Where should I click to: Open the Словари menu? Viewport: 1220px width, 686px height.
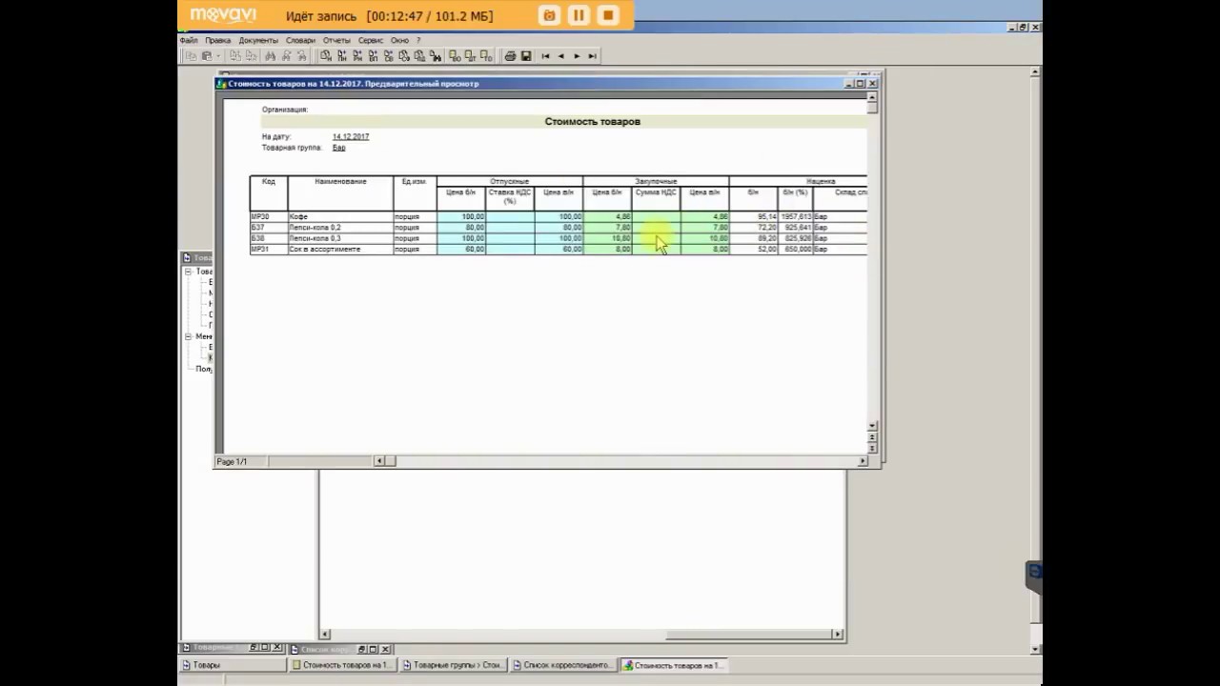(x=300, y=41)
